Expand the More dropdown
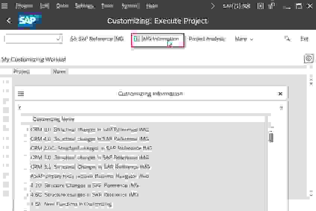The width and height of the screenshot is (316, 211). click(244, 39)
